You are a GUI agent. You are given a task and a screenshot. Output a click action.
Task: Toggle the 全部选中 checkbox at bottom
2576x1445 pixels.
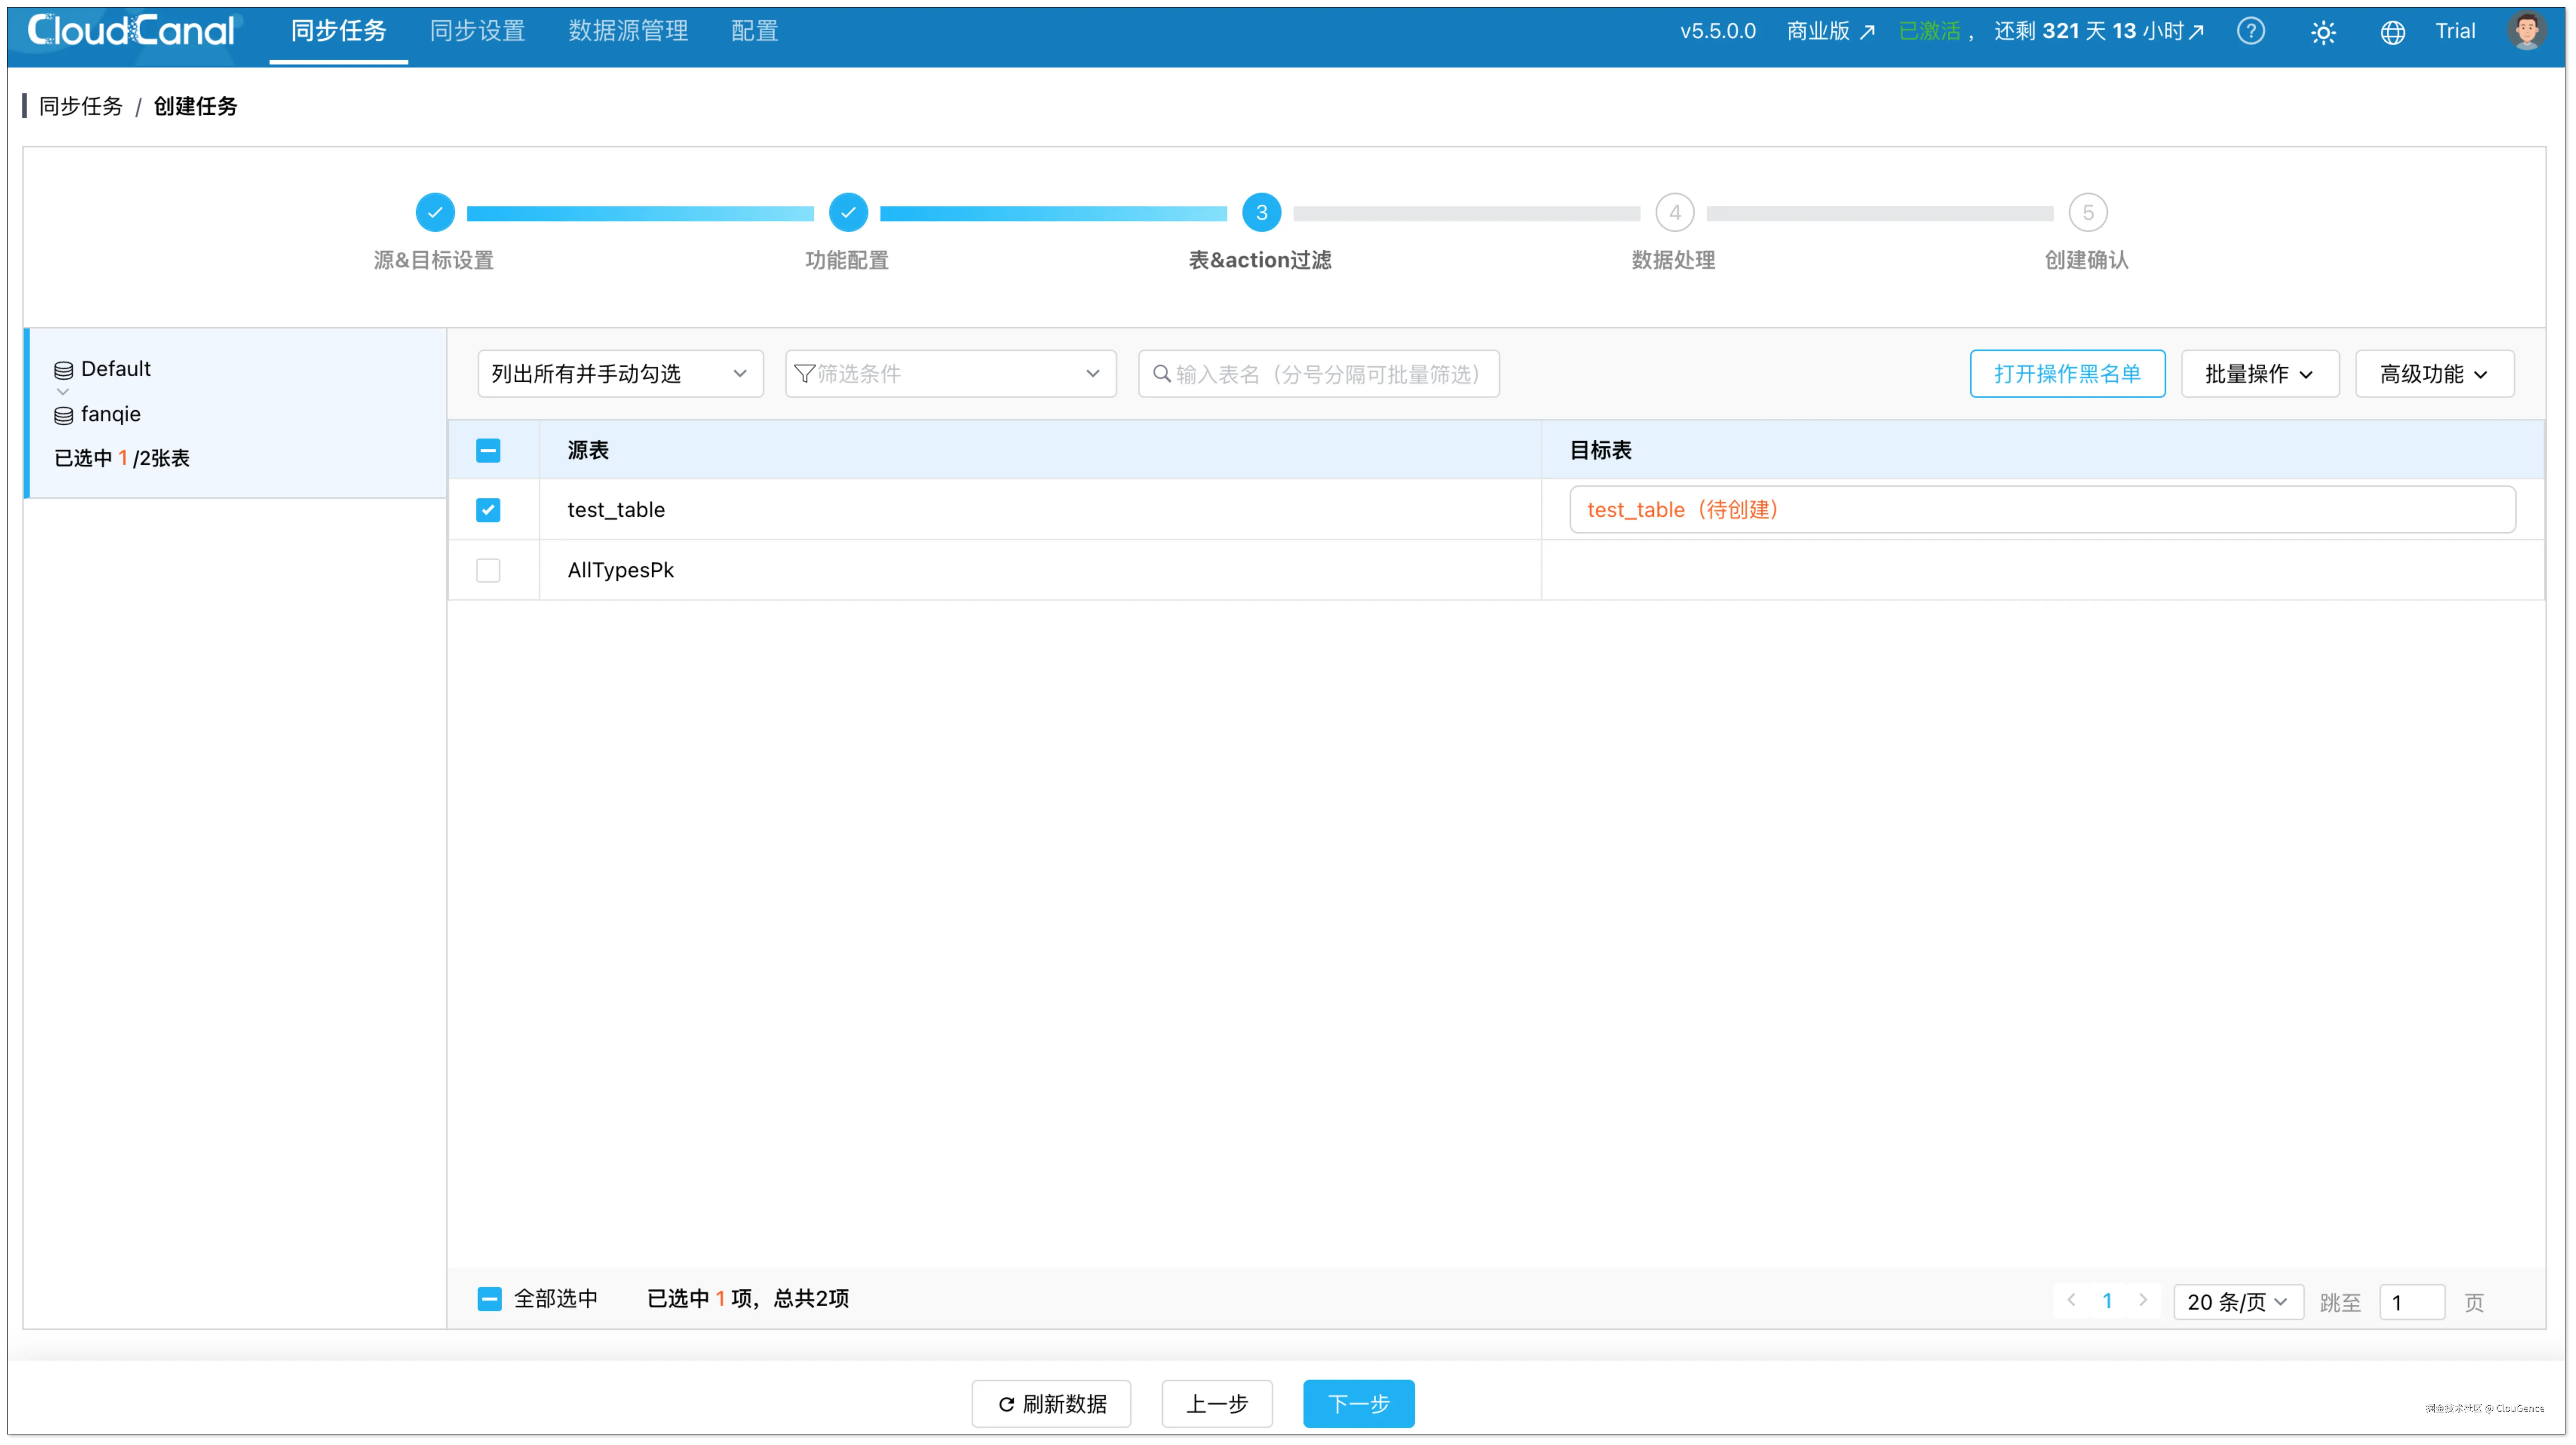click(x=489, y=1298)
